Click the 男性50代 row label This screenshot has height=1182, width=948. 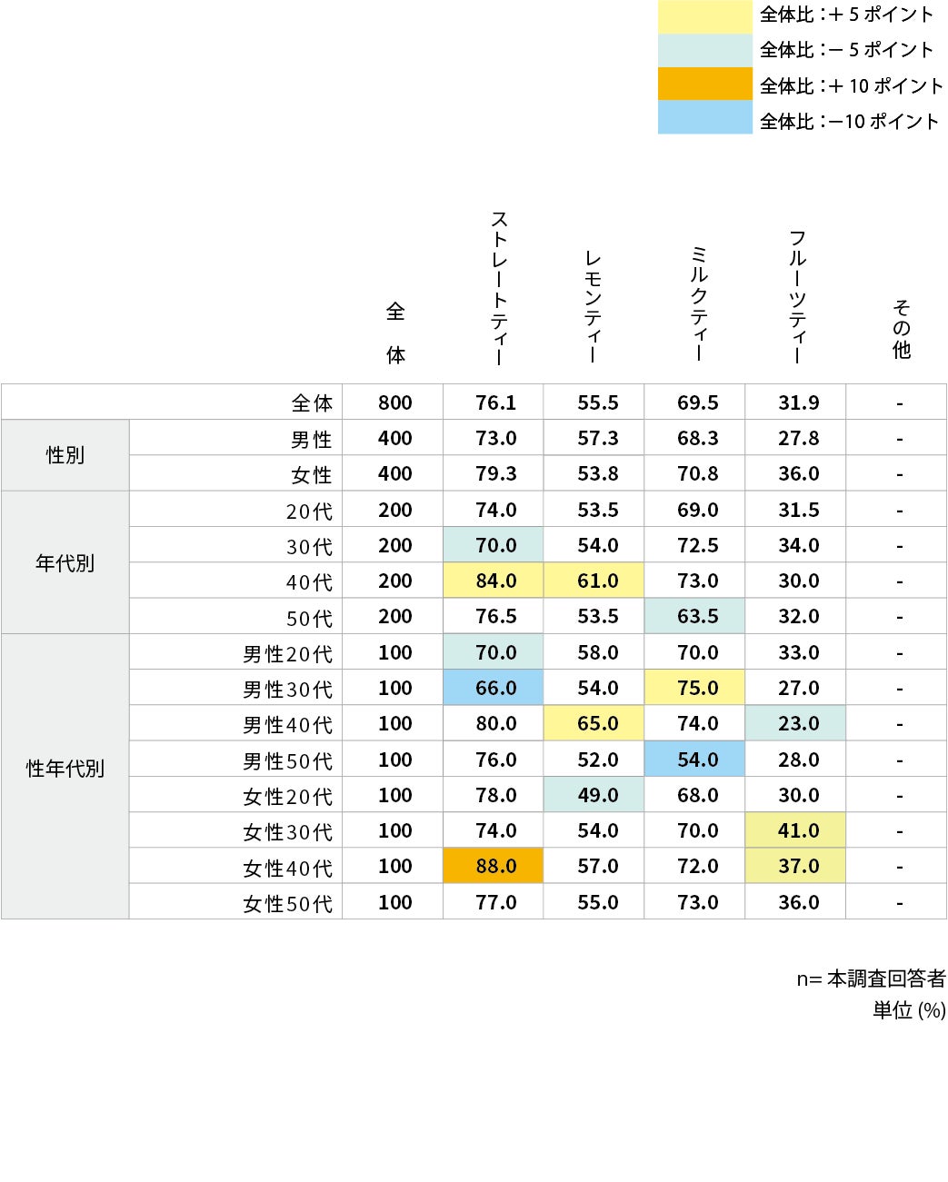(288, 760)
